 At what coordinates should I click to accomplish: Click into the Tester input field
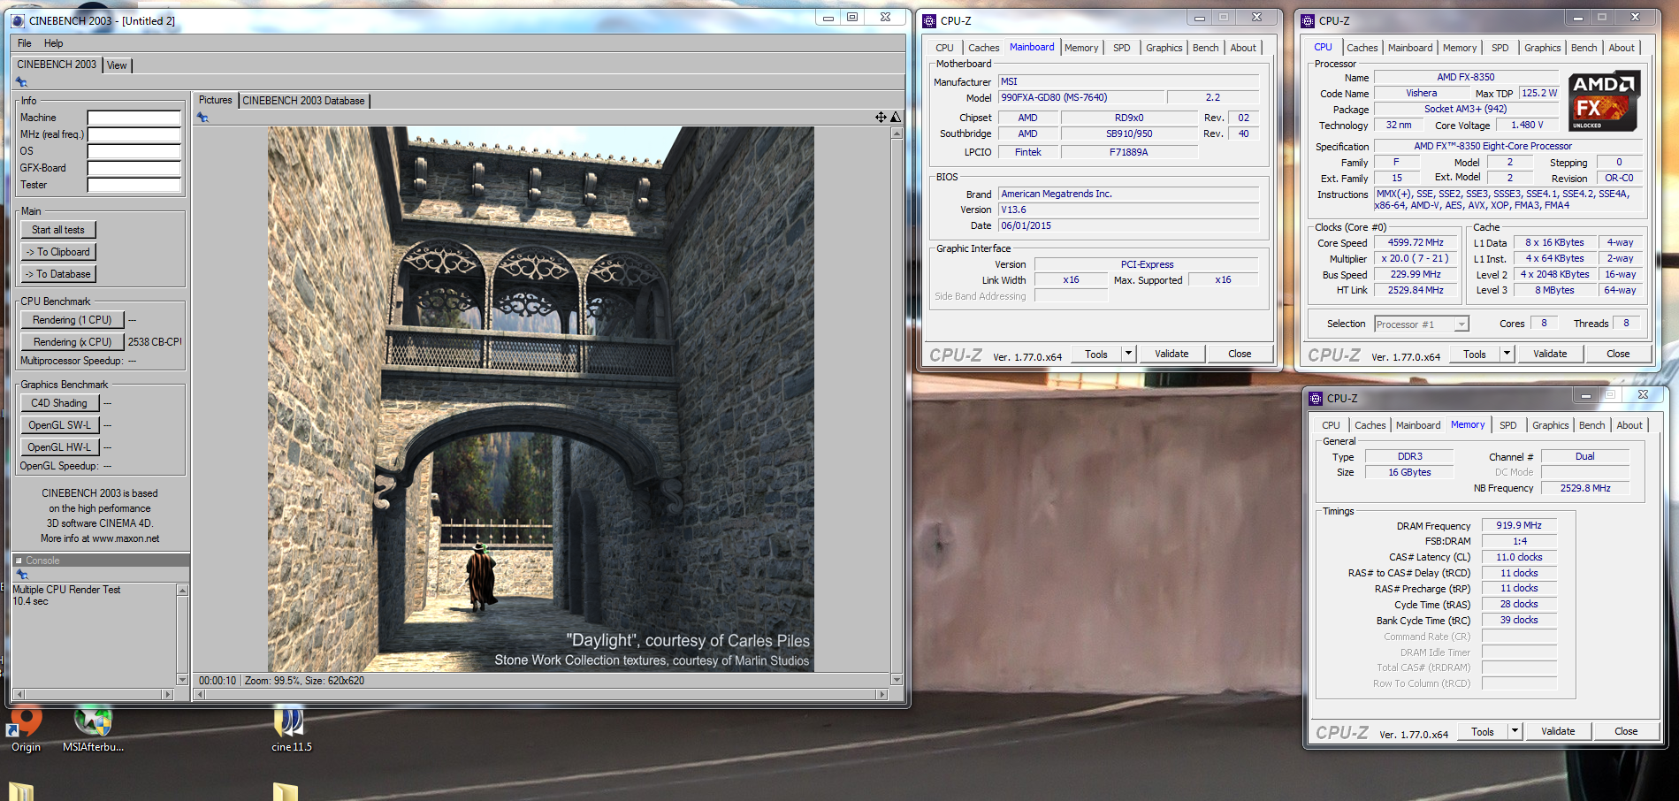coord(134,185)
